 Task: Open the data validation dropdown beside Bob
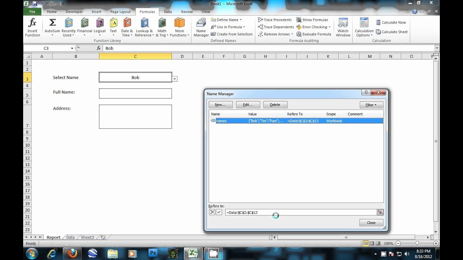pyautogui.click(x=175, y=79)
